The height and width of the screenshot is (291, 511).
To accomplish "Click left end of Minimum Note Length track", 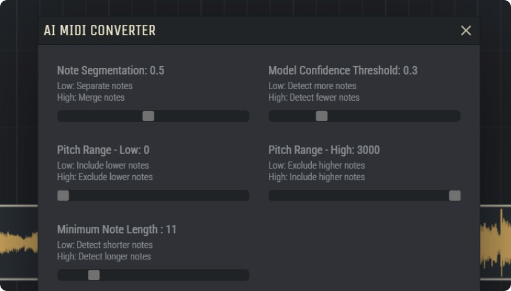I will pyautogui.click(x=62, y=275).
